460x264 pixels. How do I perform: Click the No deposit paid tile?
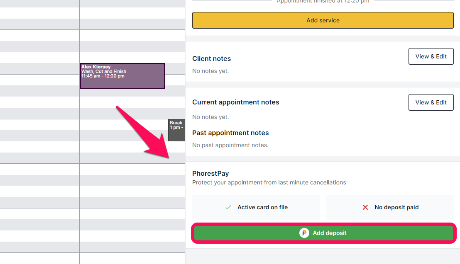(x=390, y=207)
